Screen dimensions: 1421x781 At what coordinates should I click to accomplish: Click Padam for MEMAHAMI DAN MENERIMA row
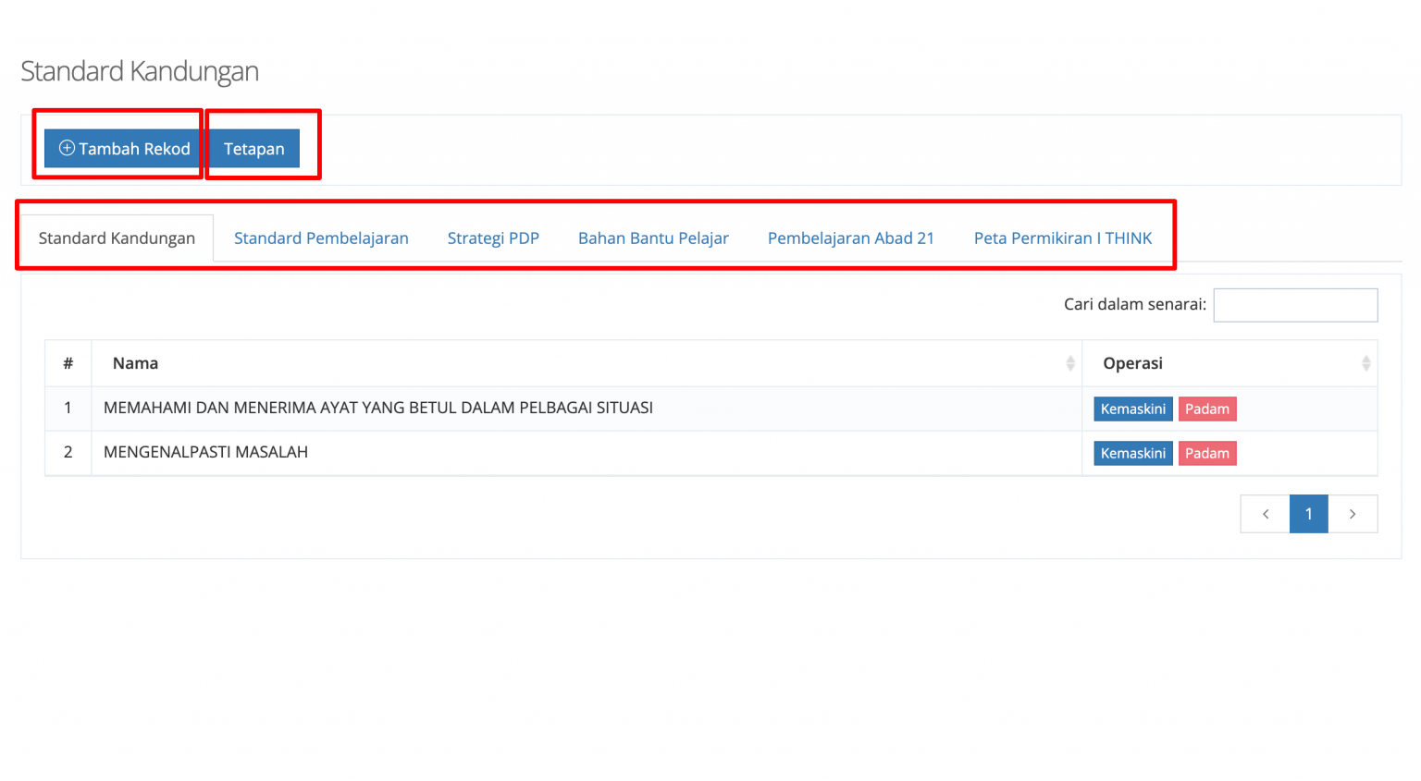point(1206,409)
